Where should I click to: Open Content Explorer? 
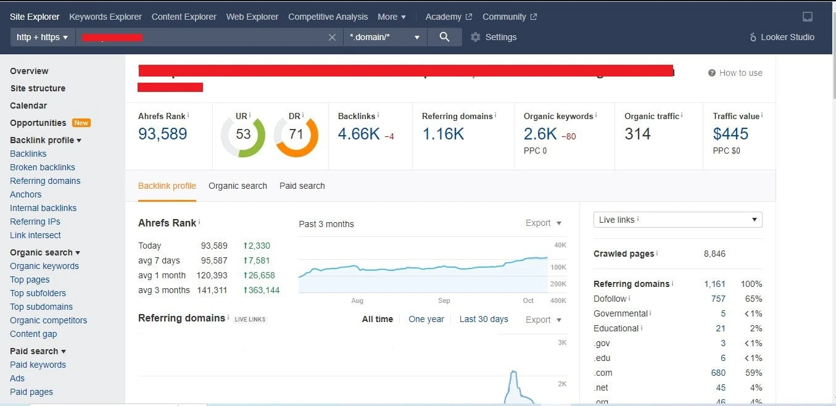click(x=184, y=17)
